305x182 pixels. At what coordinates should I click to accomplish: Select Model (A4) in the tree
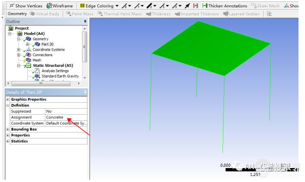pyautogui.click(x=34, y=33)
